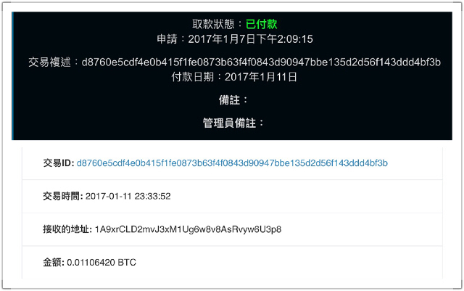Click the 申請 label text

click(167, 38)
